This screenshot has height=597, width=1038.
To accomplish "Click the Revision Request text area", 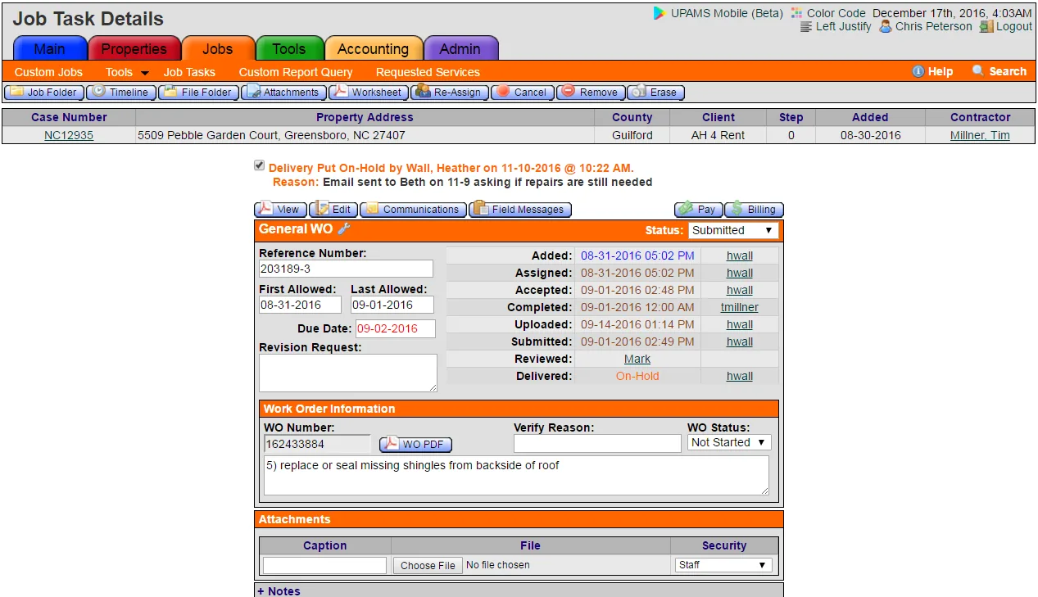I will click(348, 373).
